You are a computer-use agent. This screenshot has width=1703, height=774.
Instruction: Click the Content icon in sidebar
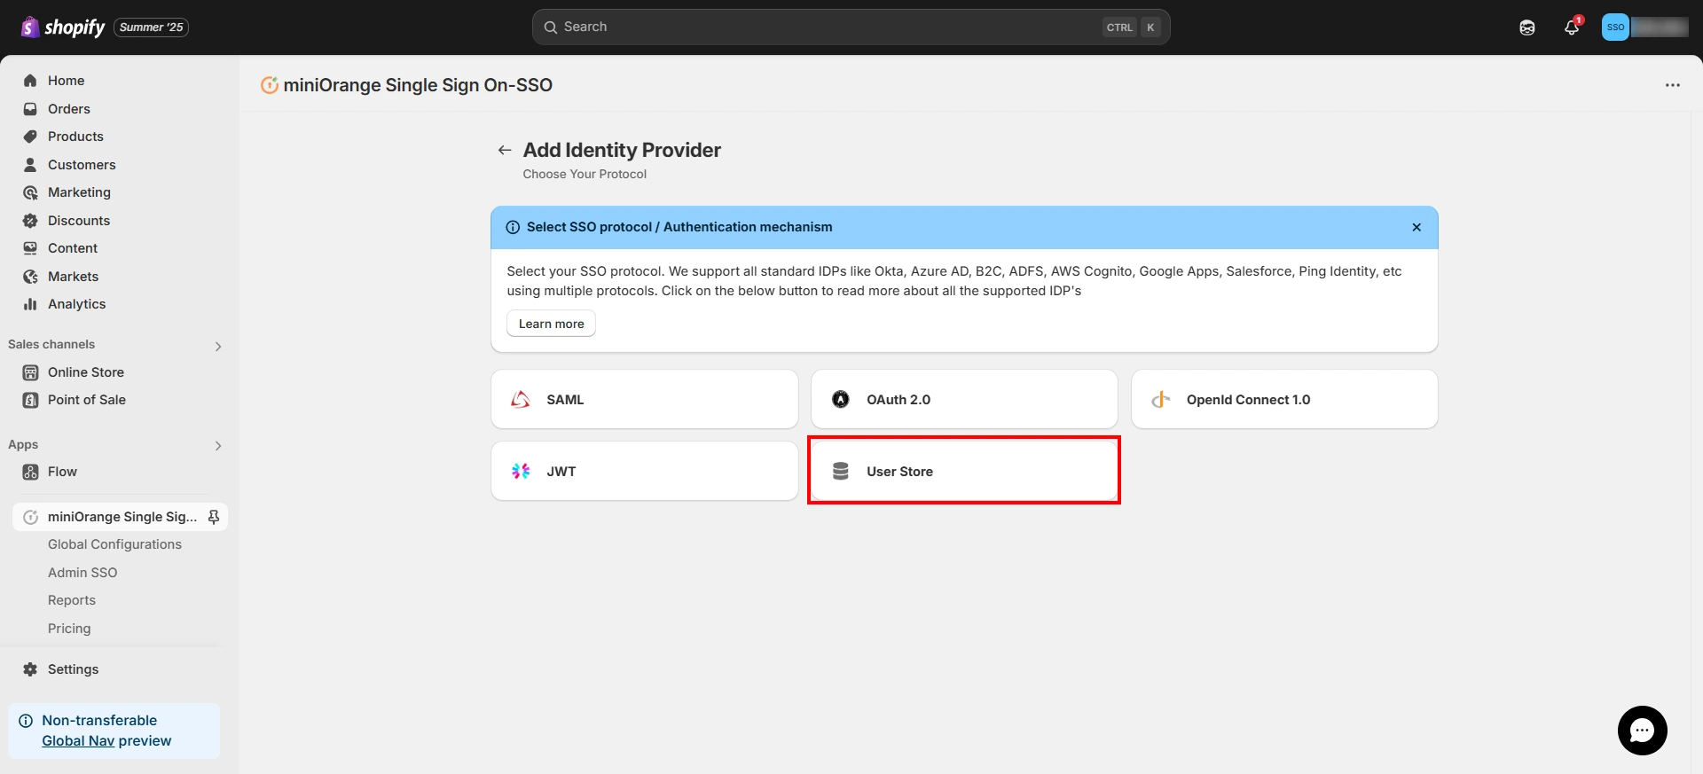click(x=30, y=248)
